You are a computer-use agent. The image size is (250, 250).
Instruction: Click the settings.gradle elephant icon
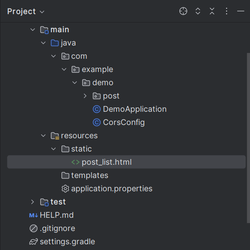34,242
